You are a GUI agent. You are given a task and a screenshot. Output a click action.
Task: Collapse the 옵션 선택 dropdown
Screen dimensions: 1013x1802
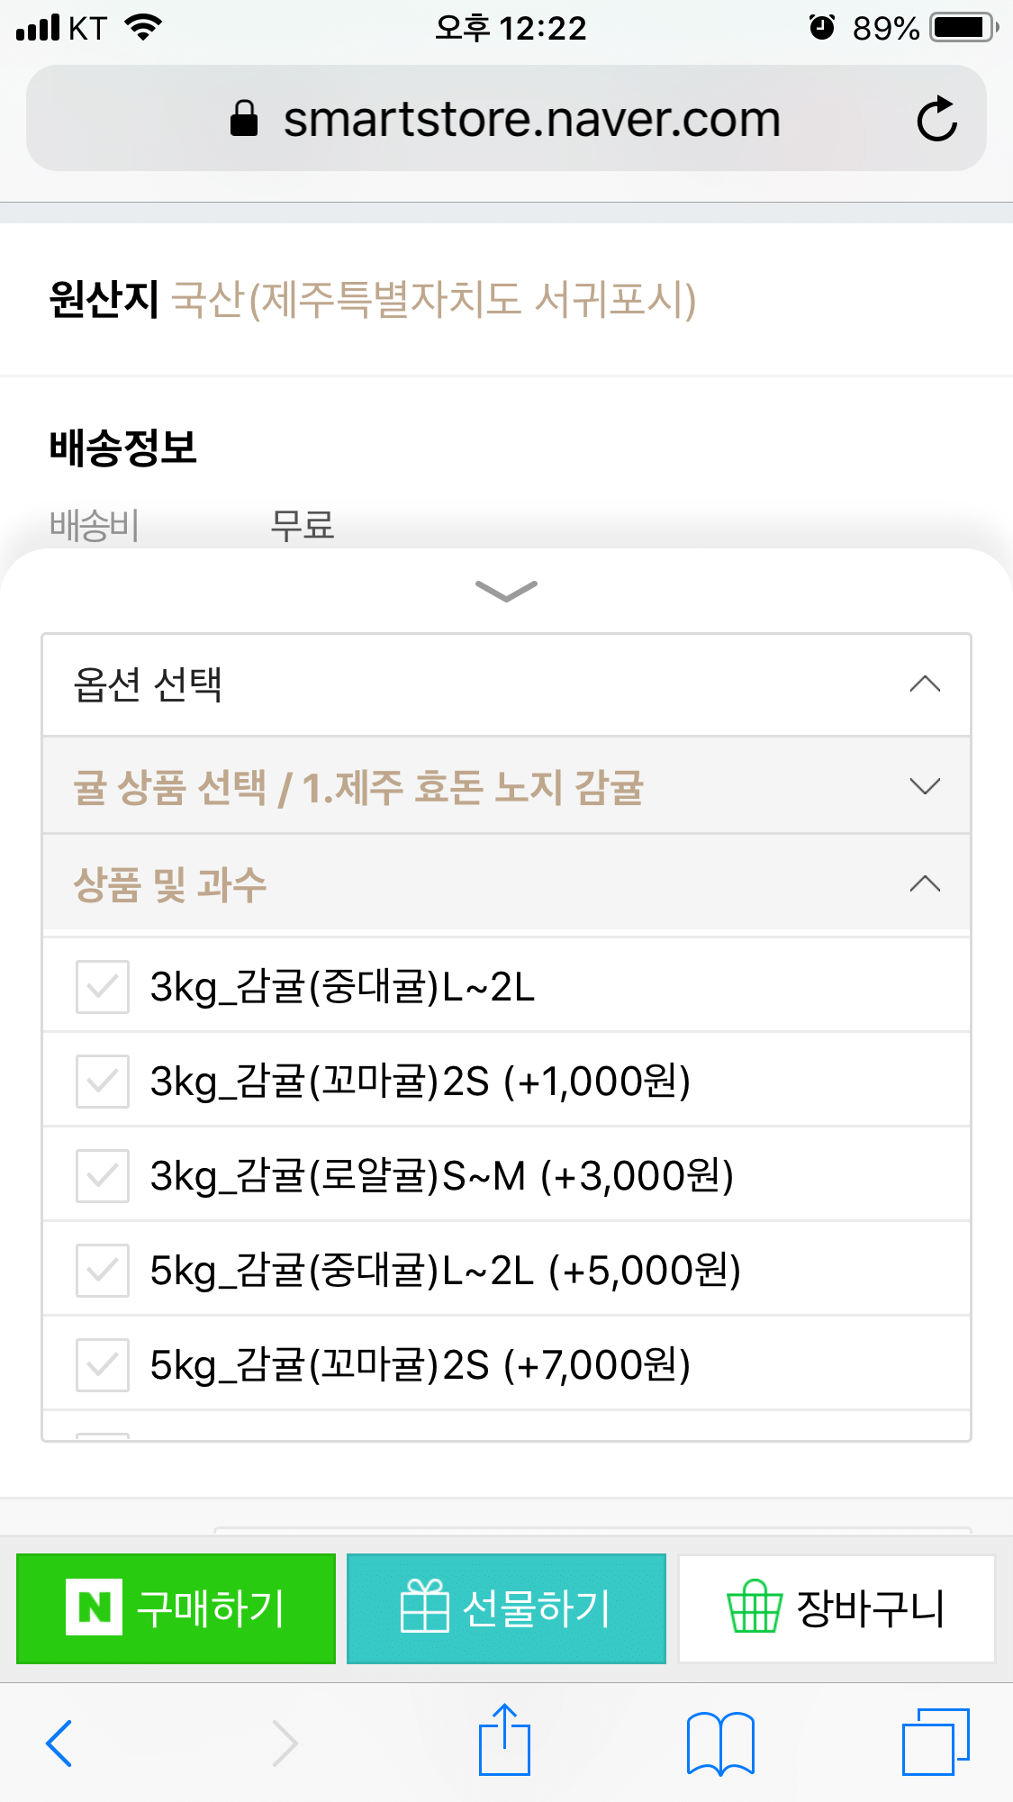[506, 685]
